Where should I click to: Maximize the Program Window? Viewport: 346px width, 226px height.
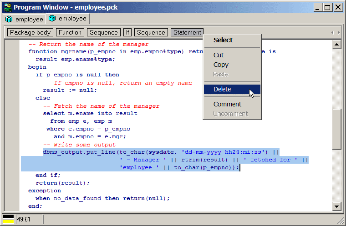click(327, 7)
